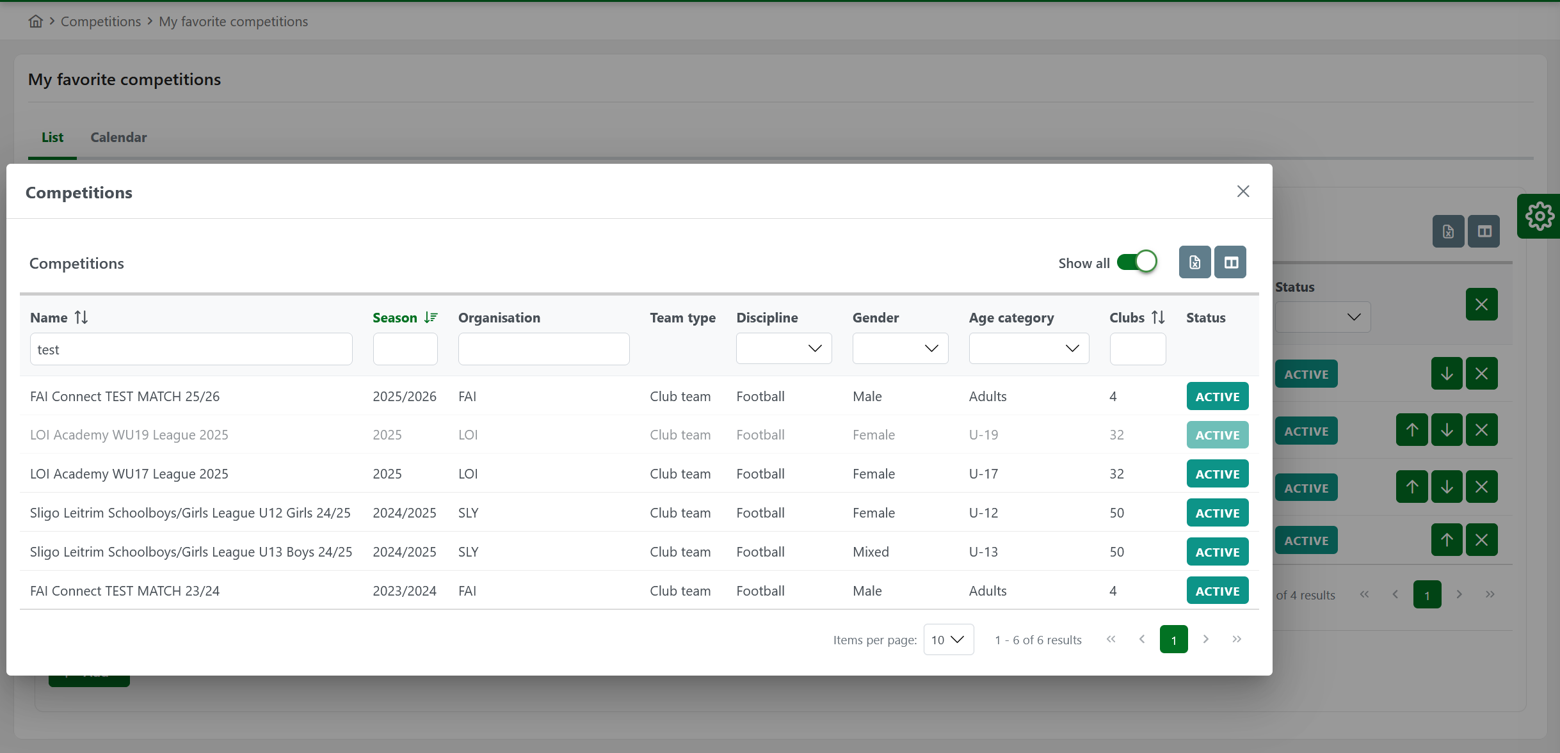Click the Competitions breadcrumb link
This screenshot has width=1560, height=753.
coord(101,21)
